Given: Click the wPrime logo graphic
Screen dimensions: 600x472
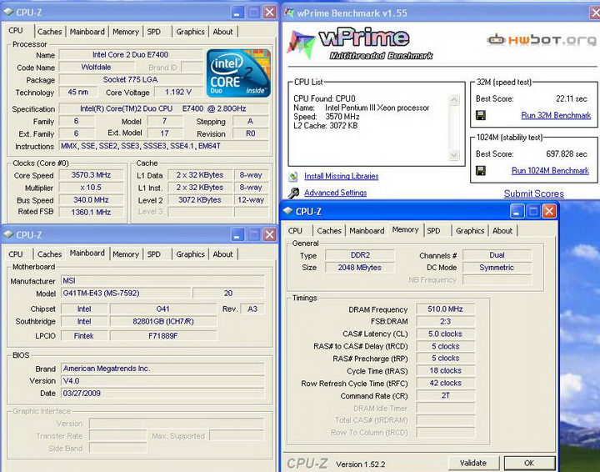Looking at the screenshot, I should tap(362, 43).
